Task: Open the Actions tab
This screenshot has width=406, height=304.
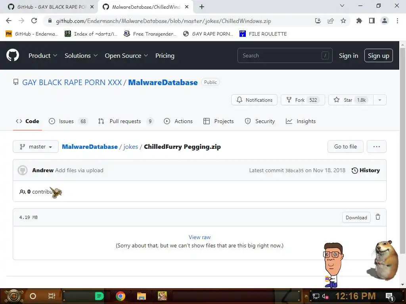Action: [x=178, y=121]
